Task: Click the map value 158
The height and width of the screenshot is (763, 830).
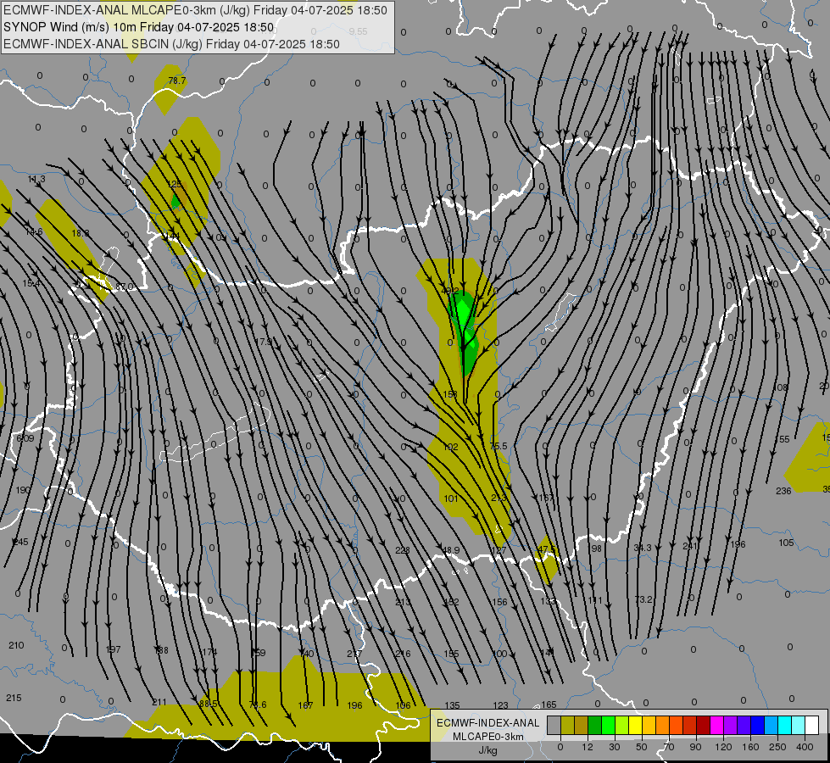Action: [450, 394]
